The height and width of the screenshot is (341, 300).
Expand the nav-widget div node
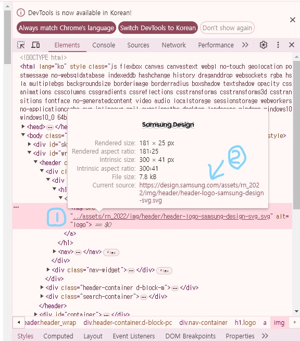48,270
